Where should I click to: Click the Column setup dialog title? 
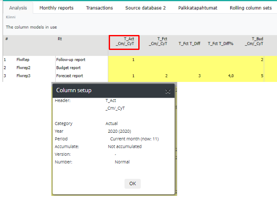(74, 90)
